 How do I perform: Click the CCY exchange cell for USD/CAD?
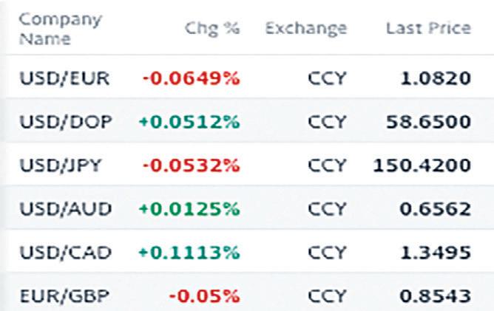(327, 253)
